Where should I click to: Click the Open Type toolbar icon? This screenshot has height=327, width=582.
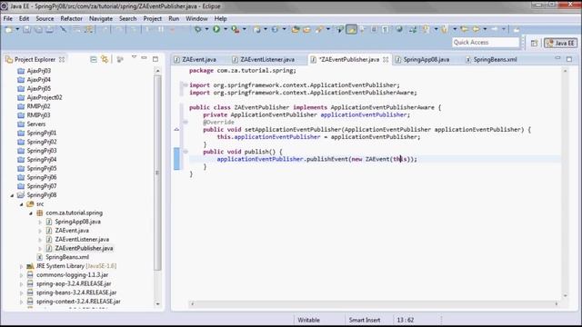296,29
